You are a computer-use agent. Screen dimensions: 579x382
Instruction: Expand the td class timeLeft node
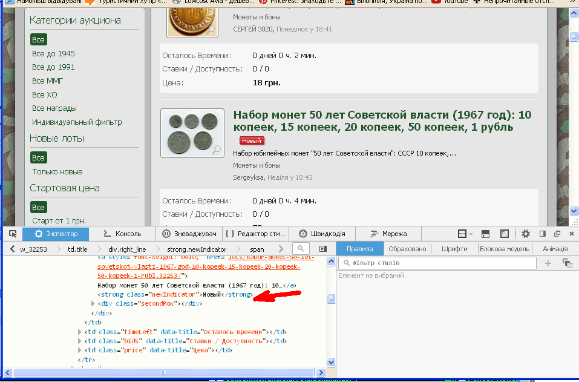point(80,332)
